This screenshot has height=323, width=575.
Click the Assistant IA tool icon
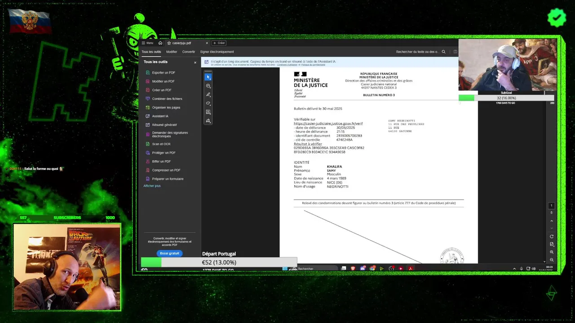click(x=148, y=116)
